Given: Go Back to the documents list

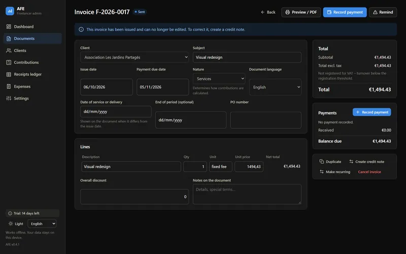Looking at the screenshot, I should (x=268, y=12).
